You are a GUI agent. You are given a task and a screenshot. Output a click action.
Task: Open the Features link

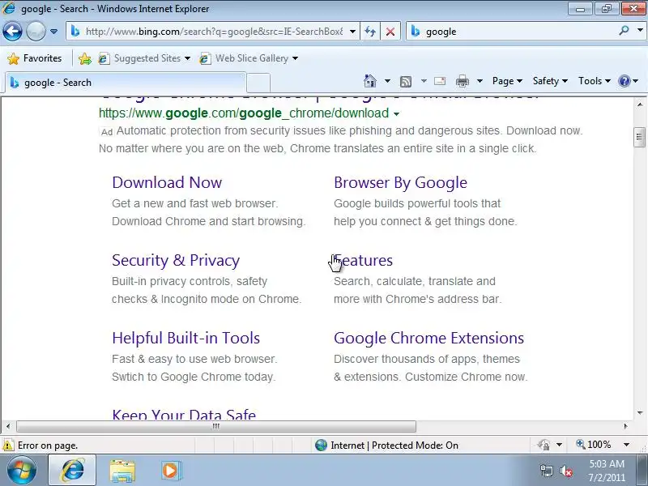tap(363, 260)
